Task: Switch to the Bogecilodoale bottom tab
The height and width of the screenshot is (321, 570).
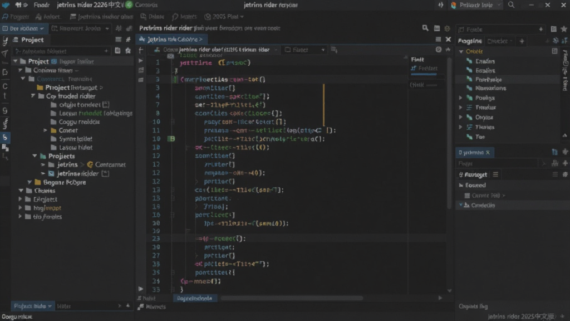Action: click(194, 299)
